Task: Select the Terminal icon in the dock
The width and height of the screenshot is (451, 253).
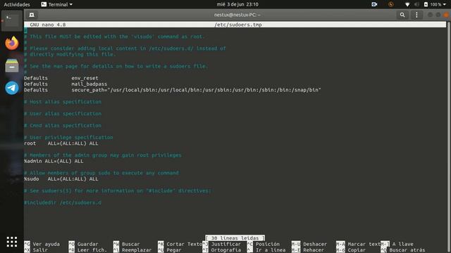Action: click(12, 20)
